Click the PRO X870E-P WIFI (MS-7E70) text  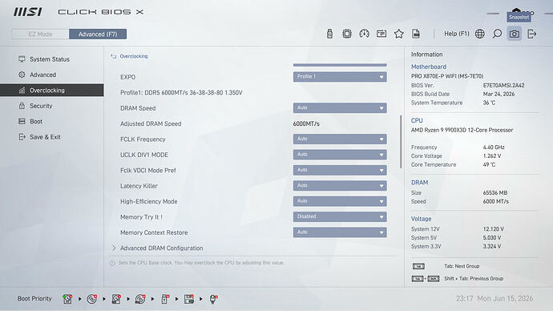tap(447, 76)
